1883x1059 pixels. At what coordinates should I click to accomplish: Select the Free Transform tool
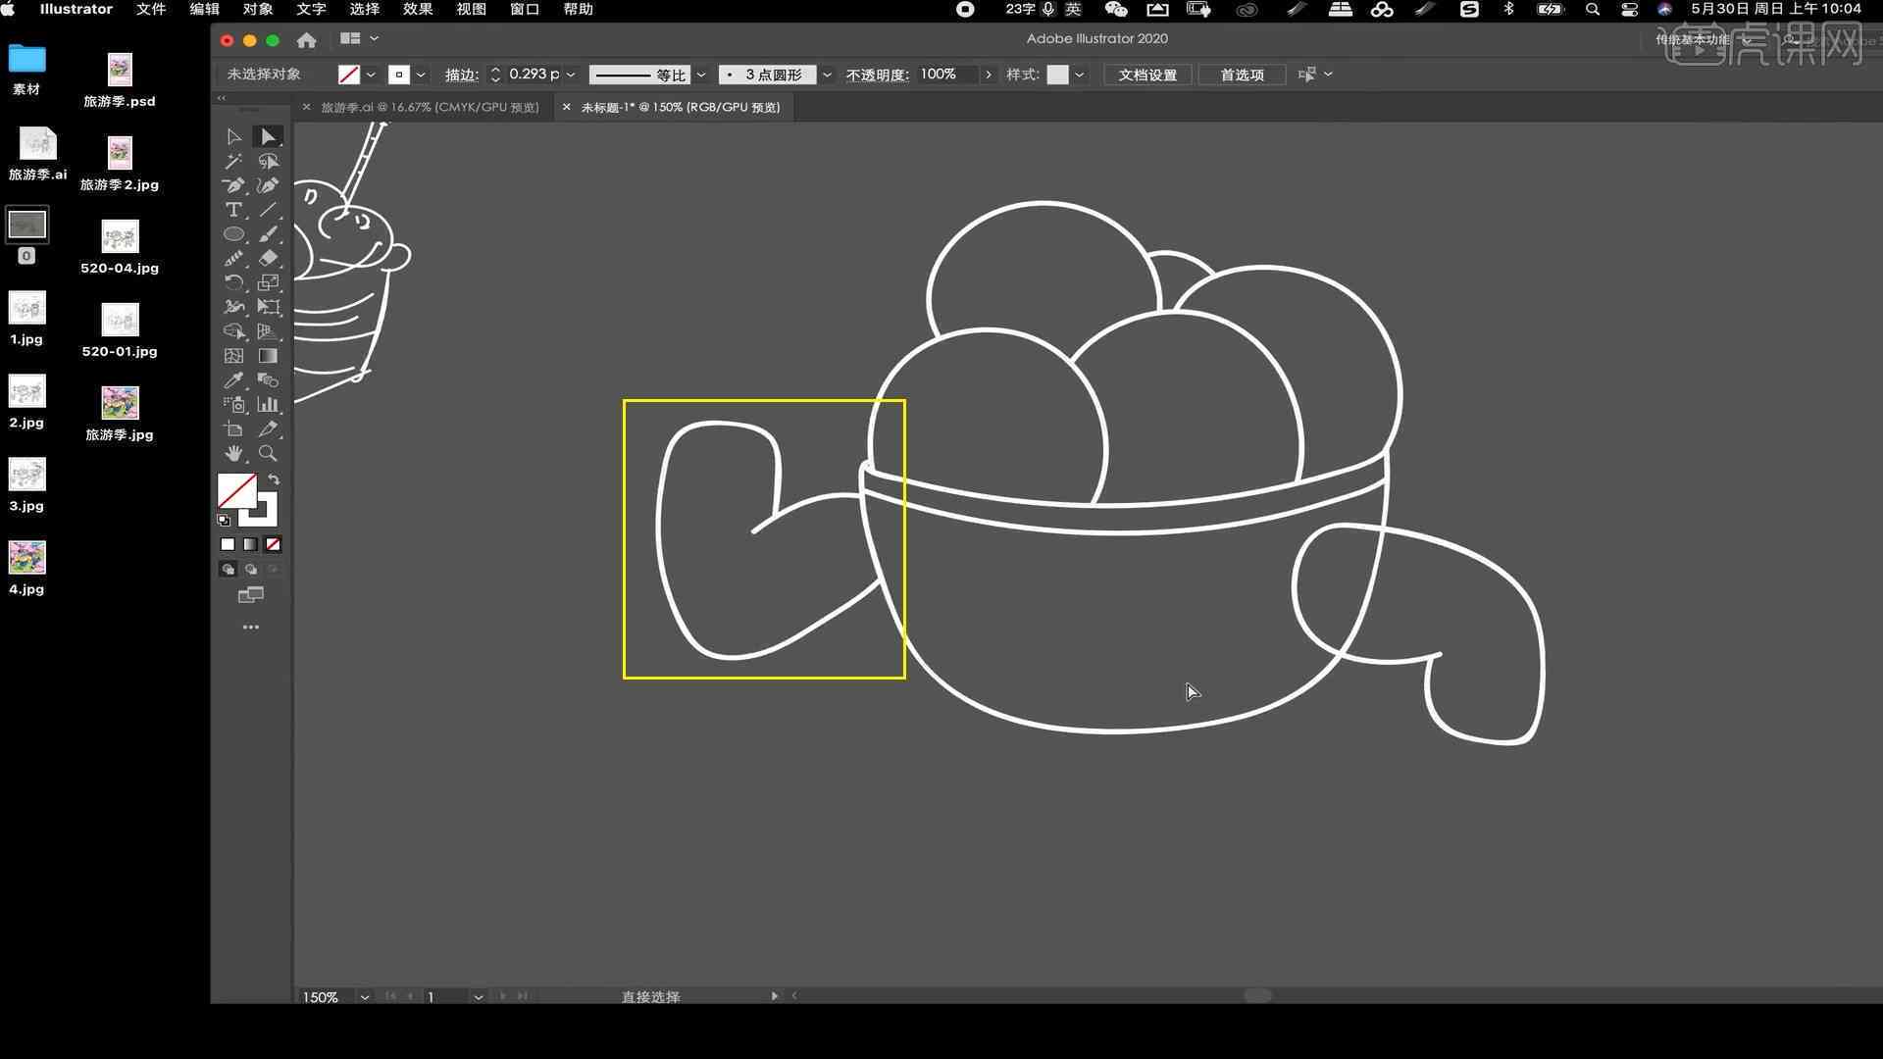268,307
